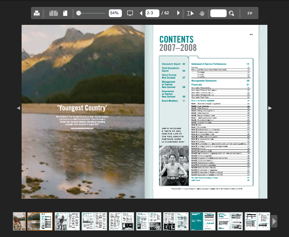Click the page number field showing 2-3
Viewport: 289px width, 237px height.
click(152, 13)
